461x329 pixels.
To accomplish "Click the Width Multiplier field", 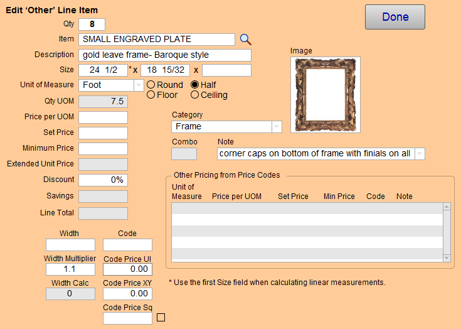I will [70, 269].
